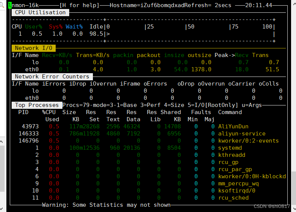The width and height of the screenshot is (296, 212).
Task: Click the scroll down arrow on right scrollbar
Action: click(294, 209)
